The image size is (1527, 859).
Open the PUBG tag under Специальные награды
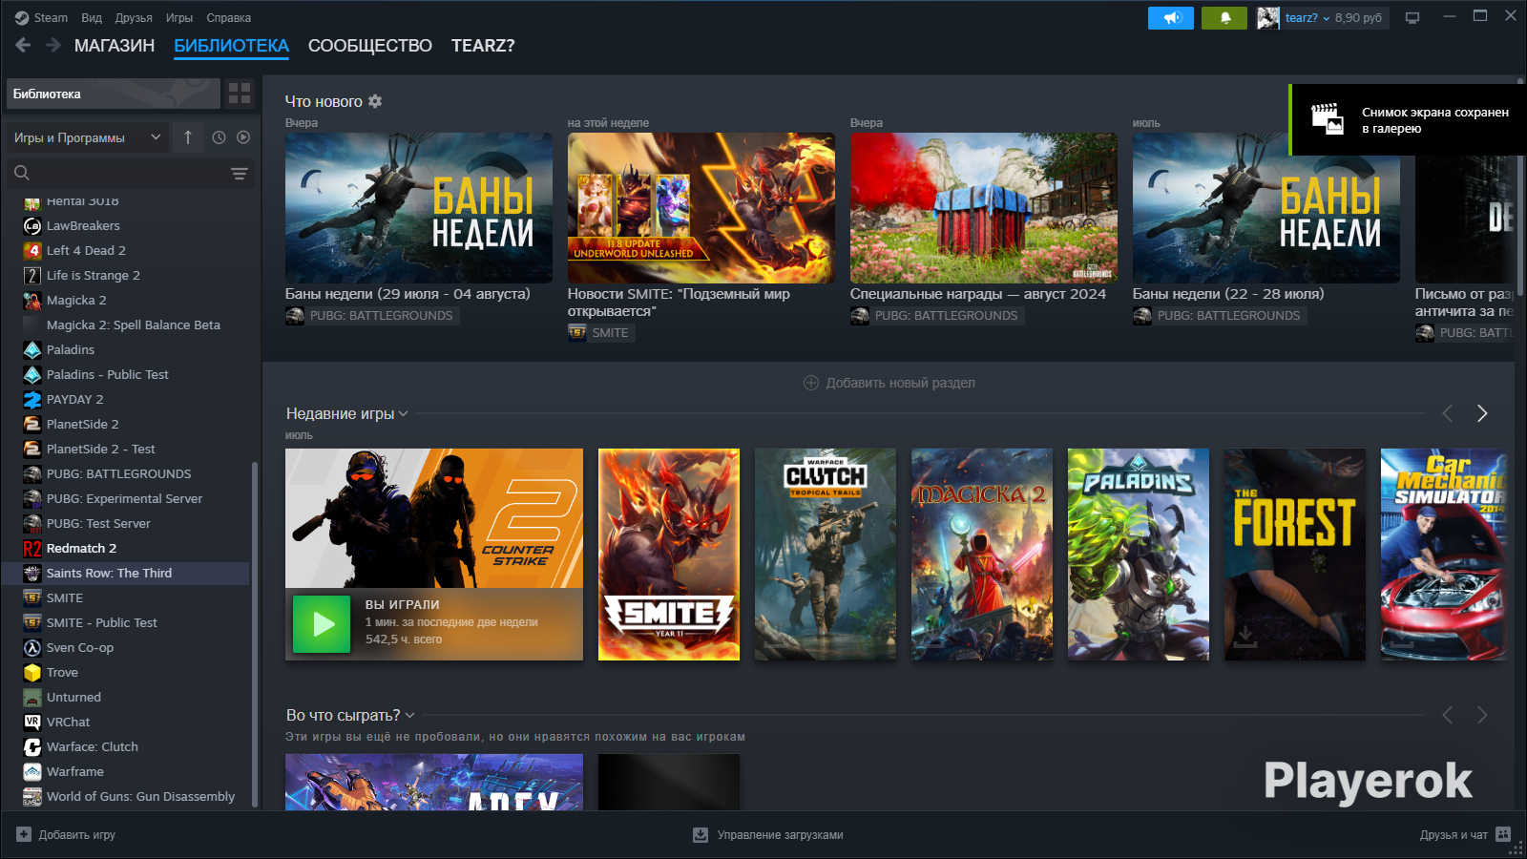936,315
